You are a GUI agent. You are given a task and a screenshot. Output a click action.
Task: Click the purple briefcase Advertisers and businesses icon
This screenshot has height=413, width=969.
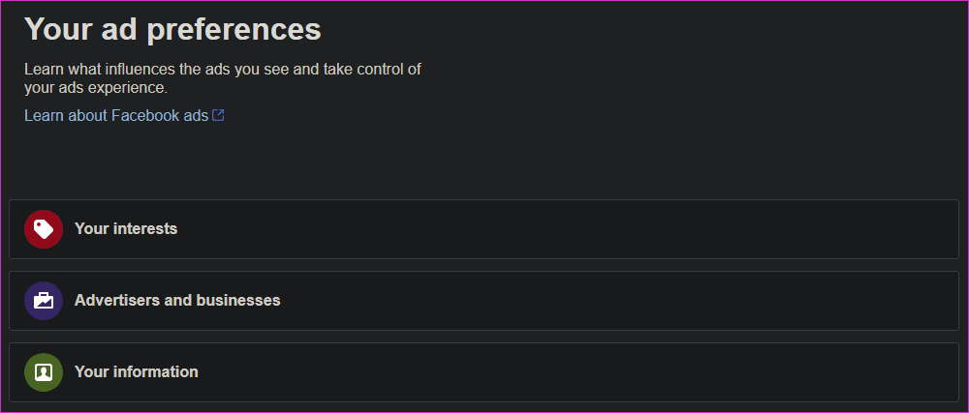[44, 301]
